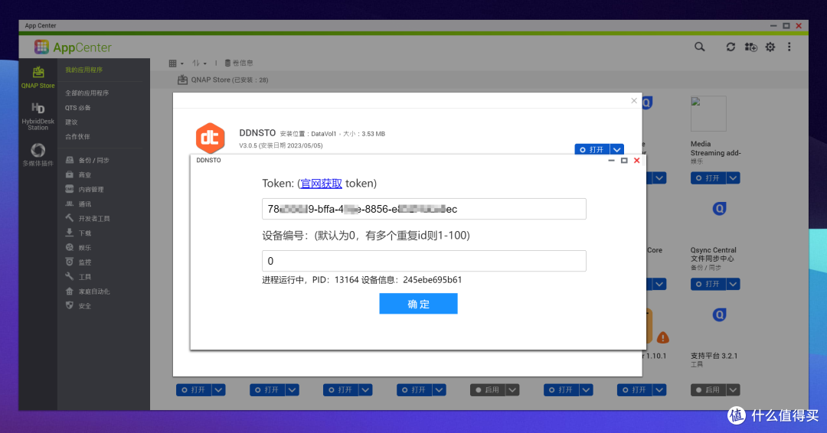This screenshot has height=433, width=827.
Task: Click the 卷信息 volume info button
Action: pyautogui.click(x=239, y=63)
